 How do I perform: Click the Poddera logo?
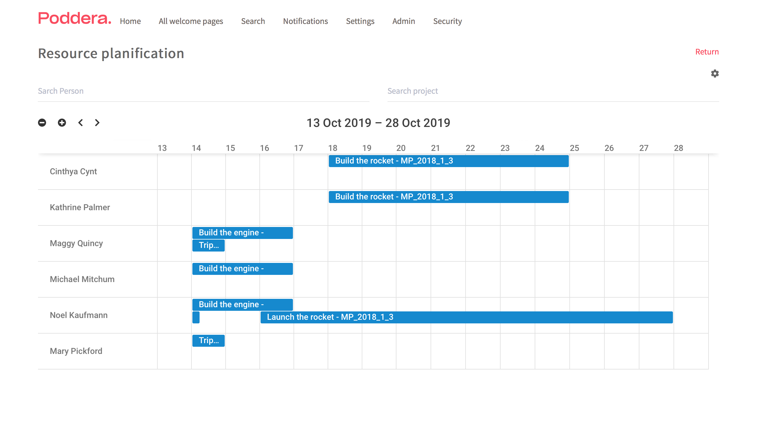(x=75, y=19)
